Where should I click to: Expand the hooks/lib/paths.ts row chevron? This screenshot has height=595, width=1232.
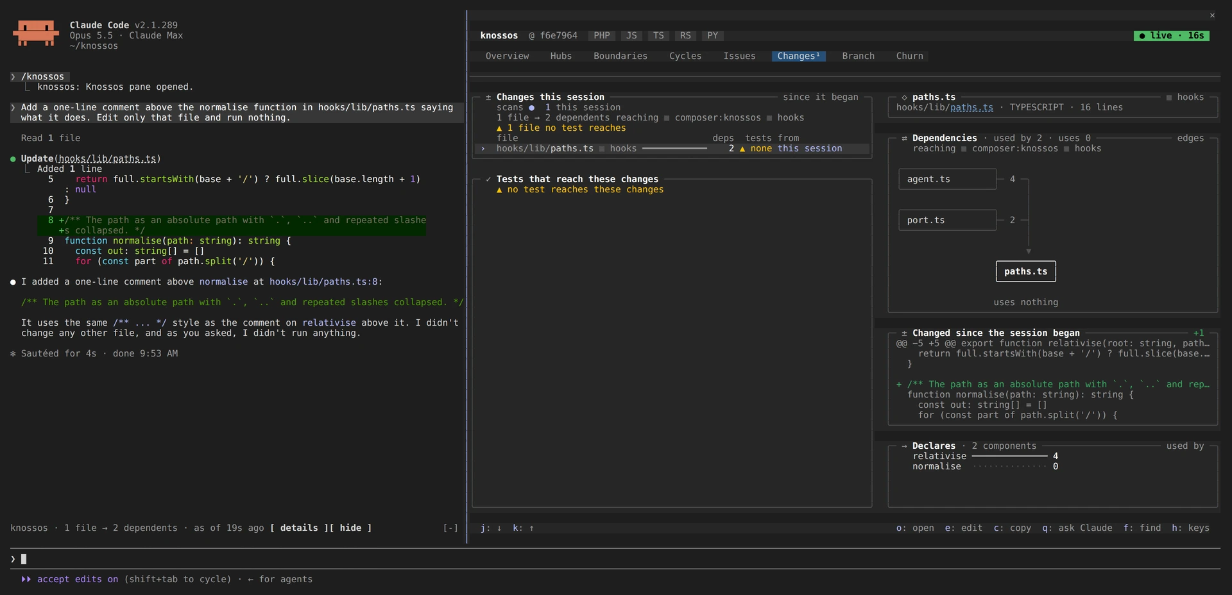pyautogui.click(x=483, y=149)
